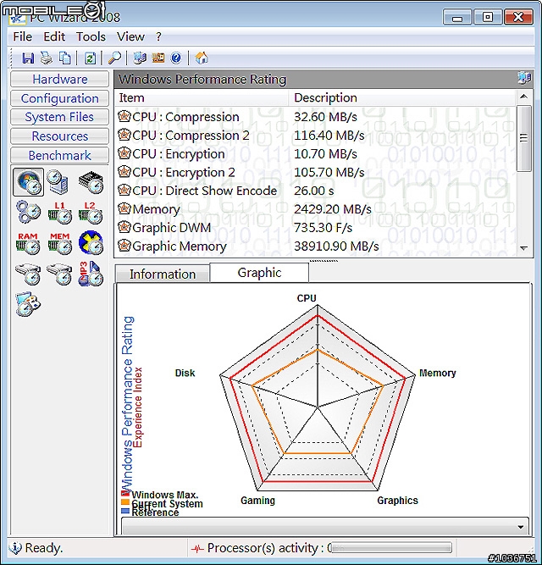Select the CPU : Compression row

(x=316, y=117)
